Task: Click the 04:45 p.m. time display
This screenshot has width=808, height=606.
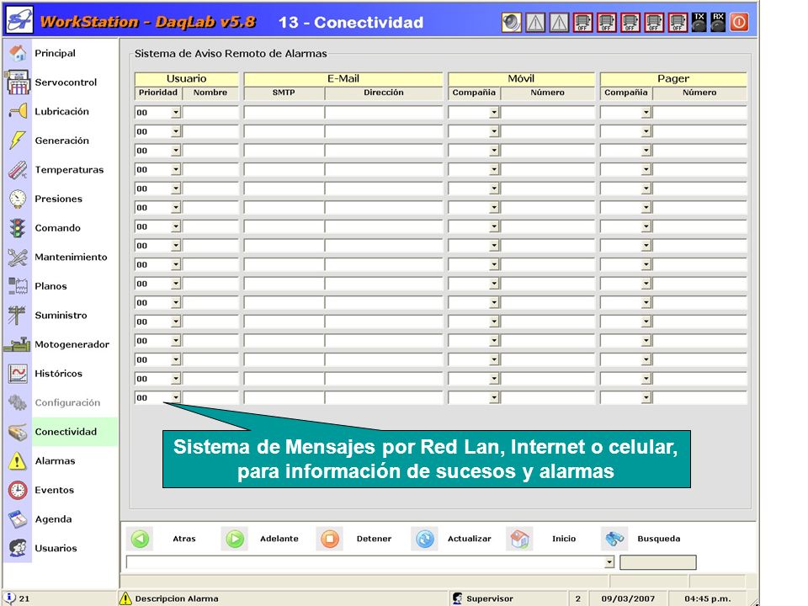Action: tap(708, 598)
